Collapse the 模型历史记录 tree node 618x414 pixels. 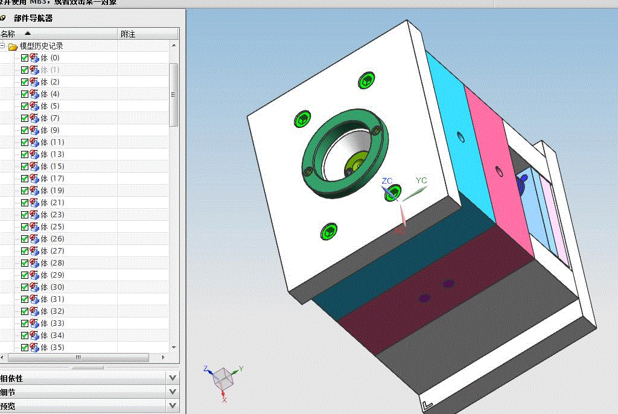tap(2, 46)
